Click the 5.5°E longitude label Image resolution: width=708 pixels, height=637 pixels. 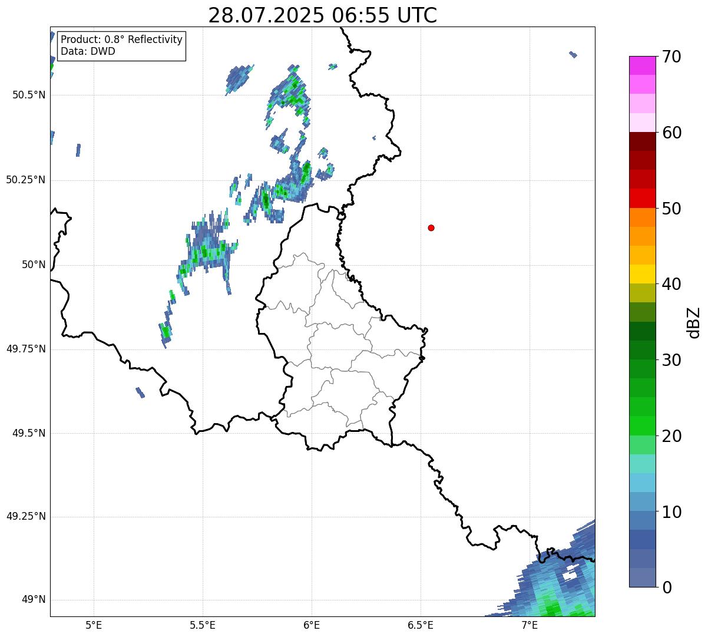[203, 625]
